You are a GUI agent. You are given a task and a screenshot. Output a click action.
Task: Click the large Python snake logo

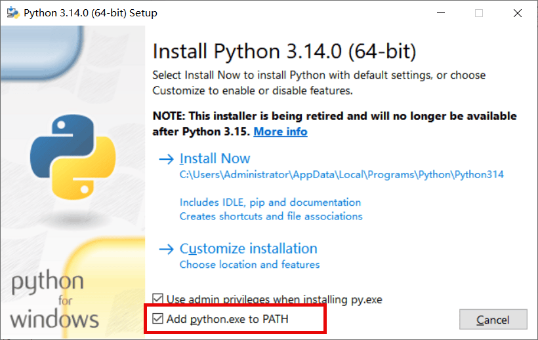click(x=73, y=157)
